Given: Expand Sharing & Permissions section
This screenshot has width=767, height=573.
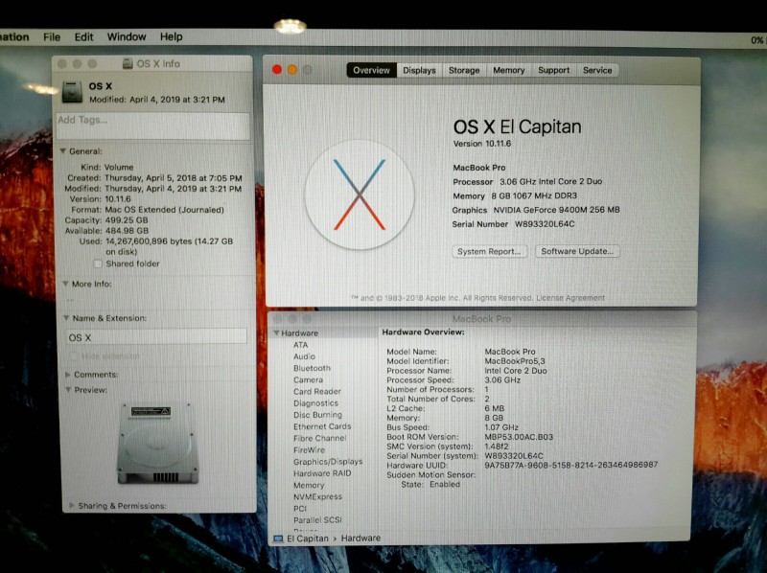Looking at the screenshot, I should click(71, 506).
